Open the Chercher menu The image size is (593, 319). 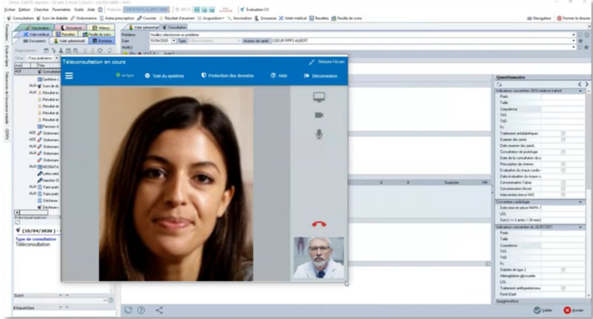[x=41, y=9]
